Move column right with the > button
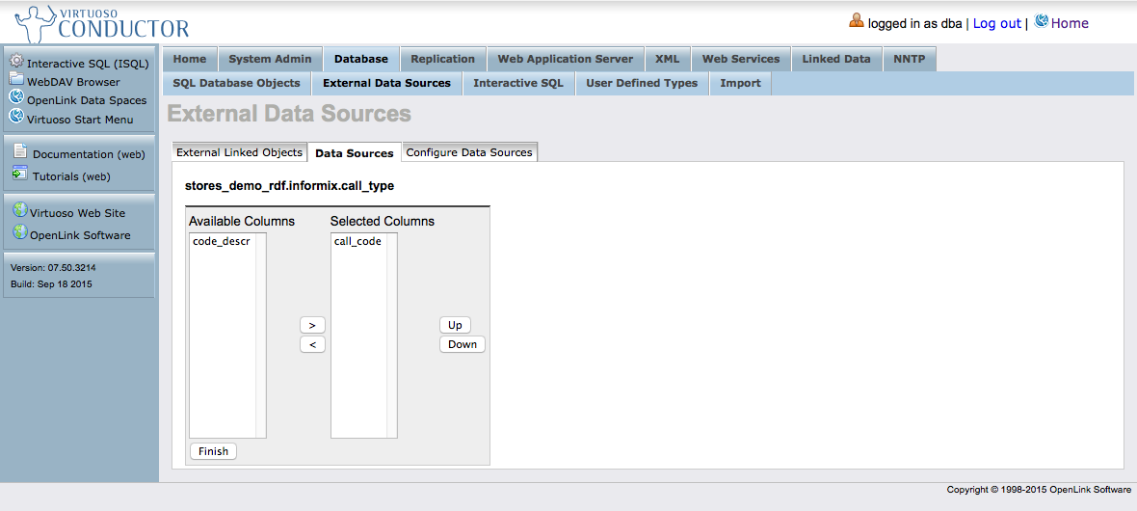The width and height of the screenshot is (1137, 511). point(312,325)
